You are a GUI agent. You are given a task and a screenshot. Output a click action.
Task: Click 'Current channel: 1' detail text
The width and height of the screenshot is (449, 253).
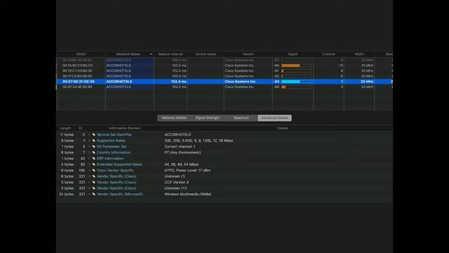tap(180, 147)
